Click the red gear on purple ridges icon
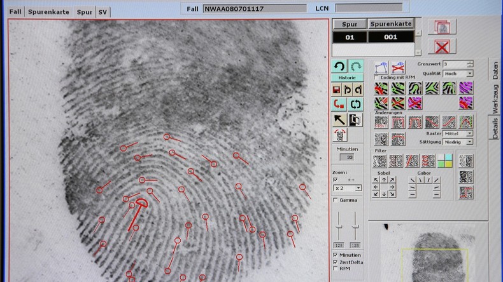Image resolution: width=503 pixels, height=282 pixels. pos(466,103)
